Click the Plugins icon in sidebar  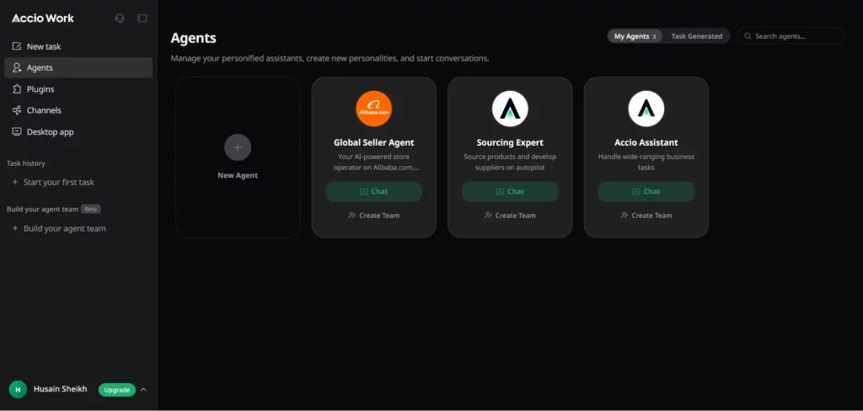[x=17, y=89]
